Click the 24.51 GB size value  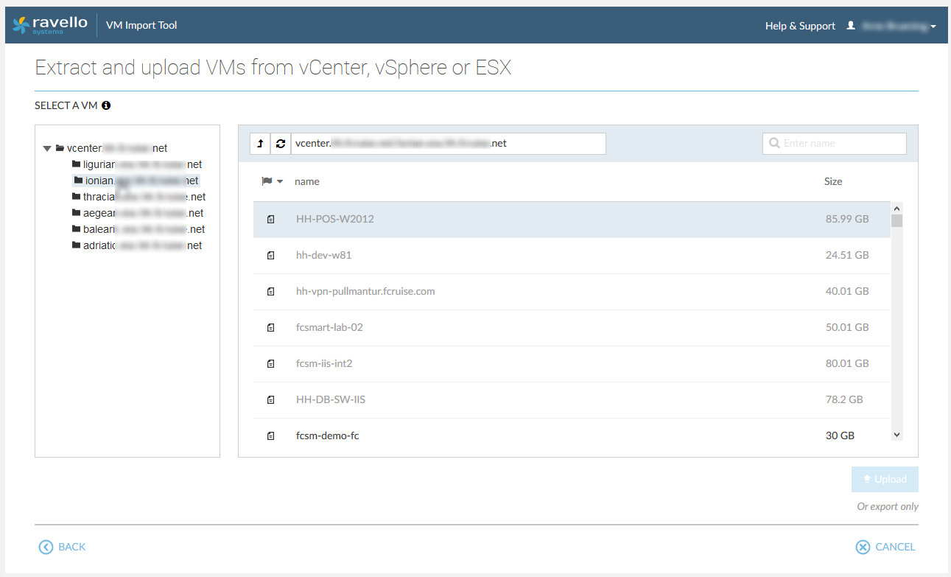tap(847, 256)
